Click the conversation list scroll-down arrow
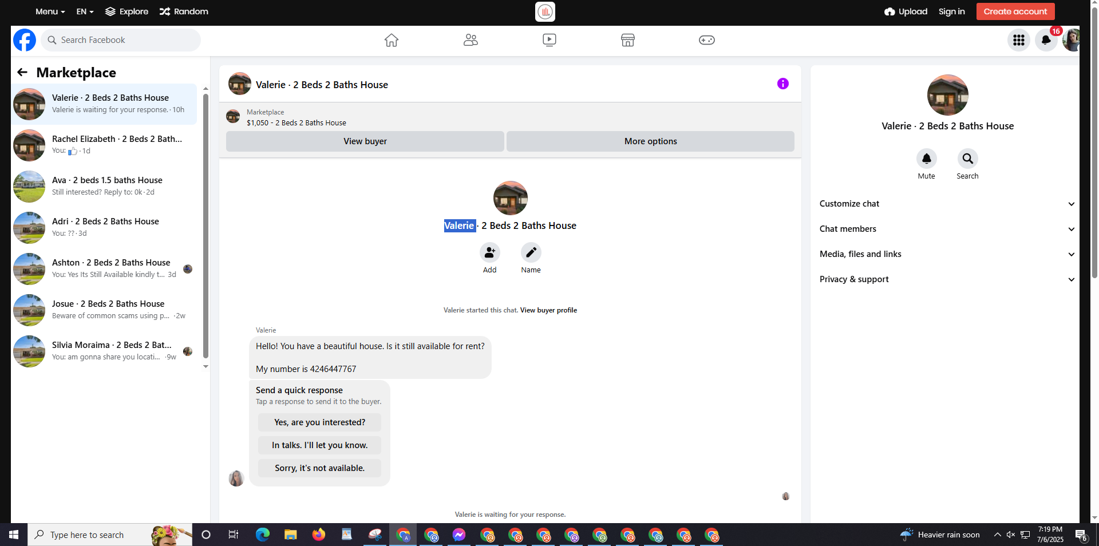Screen dimensions: 1099x546 click(205, 366)
